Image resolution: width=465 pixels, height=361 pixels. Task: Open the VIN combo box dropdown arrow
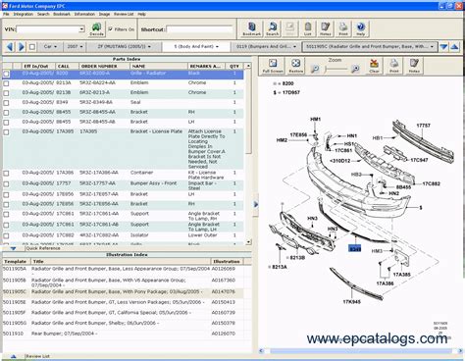(81, 29)
